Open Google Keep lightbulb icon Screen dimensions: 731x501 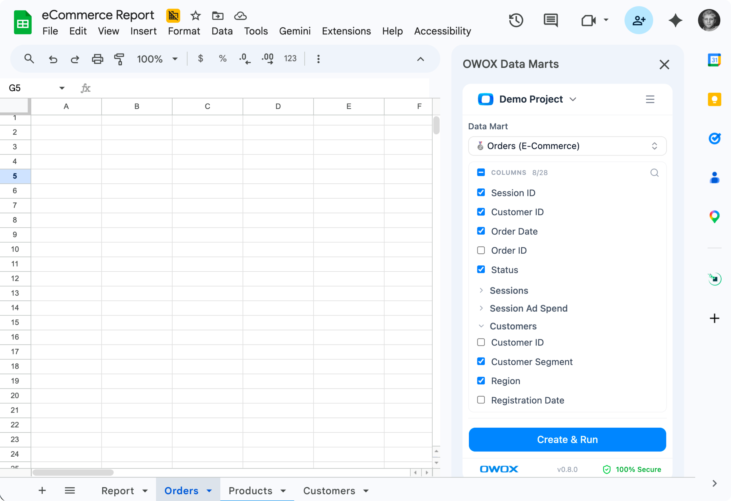click(x=714, y=100)
